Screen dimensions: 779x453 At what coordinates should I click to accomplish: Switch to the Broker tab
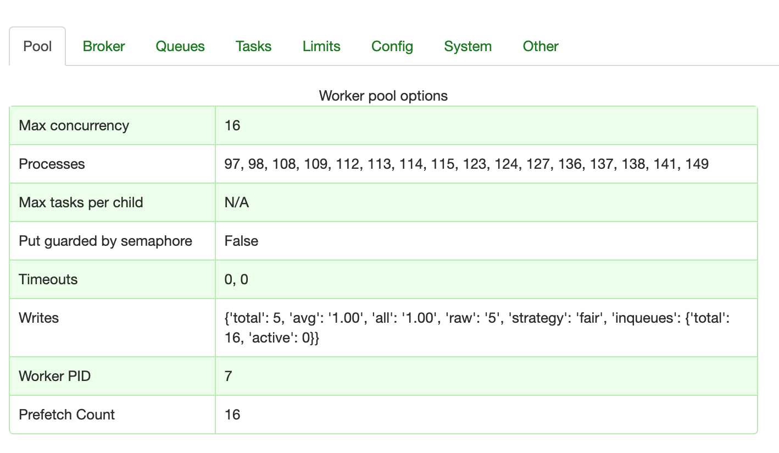pos(104,46)
